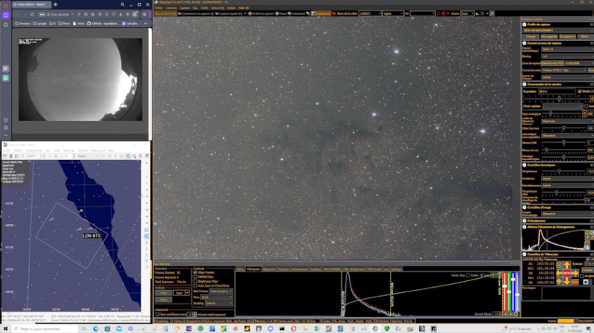Slew telescope left with the left arrow
This screenshot has width=594, height=333.
tap(559, 273)
